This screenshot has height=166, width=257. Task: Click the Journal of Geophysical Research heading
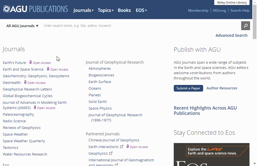pyautogui.click(x=115, y=62)
